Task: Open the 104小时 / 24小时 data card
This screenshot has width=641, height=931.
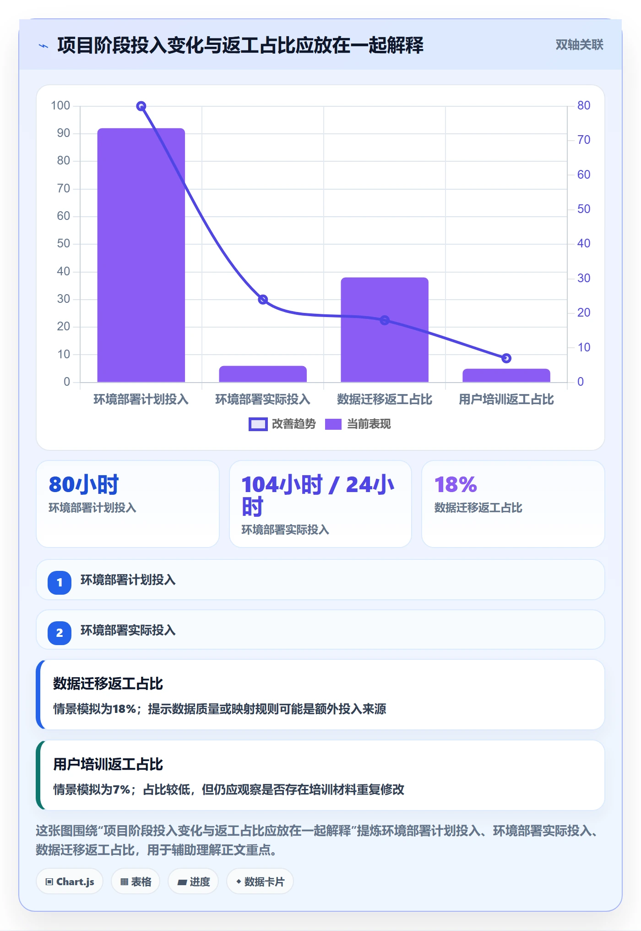Action: pos(320,504)
